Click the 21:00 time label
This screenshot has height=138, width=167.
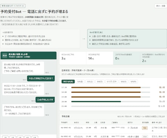coord(64,106)
